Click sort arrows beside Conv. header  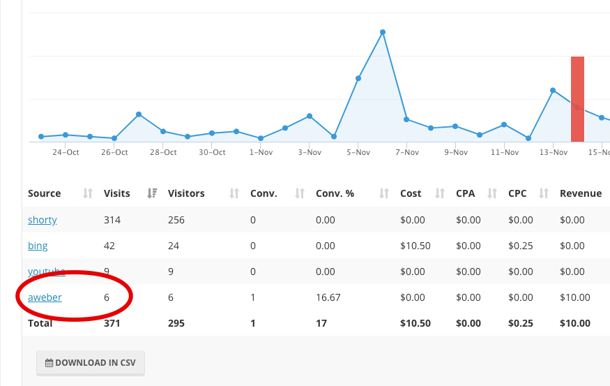click(299, 193)
